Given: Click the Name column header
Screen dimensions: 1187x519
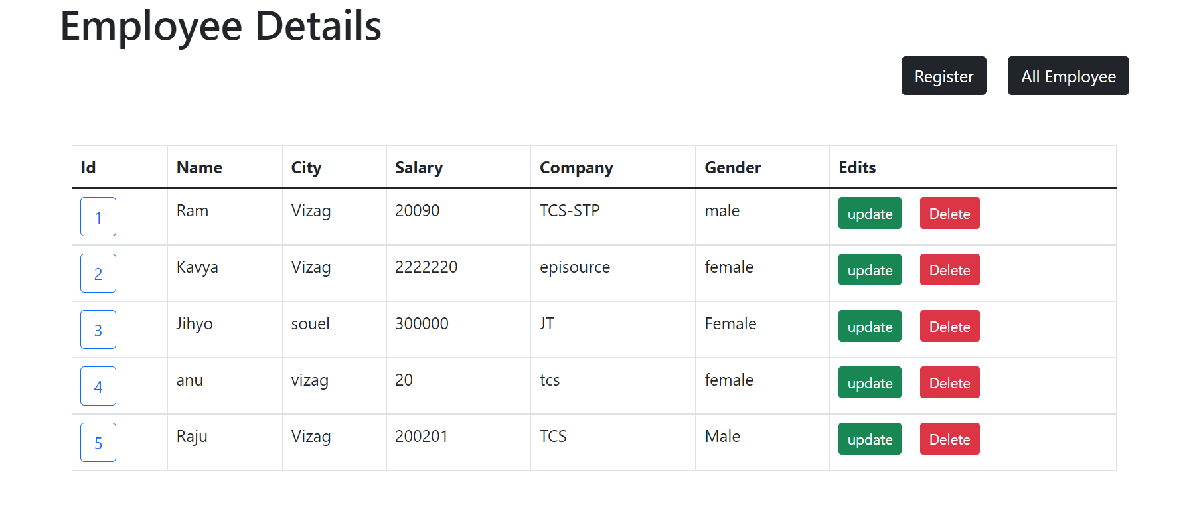Looking at the screenshot, I should point(198,167).
